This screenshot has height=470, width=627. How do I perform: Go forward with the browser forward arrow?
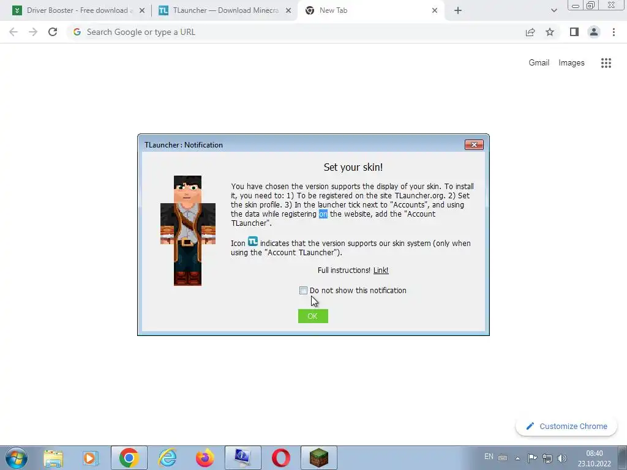pyautogui.click(x=33, y=32)
